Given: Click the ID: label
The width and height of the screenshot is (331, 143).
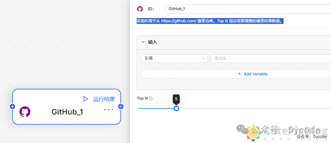Looking at the screenshot, I should [151, 9].
